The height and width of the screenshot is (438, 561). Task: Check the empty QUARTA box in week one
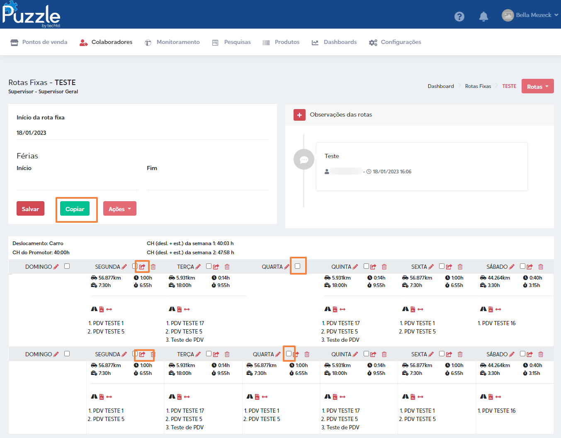[x=297, y=266]
